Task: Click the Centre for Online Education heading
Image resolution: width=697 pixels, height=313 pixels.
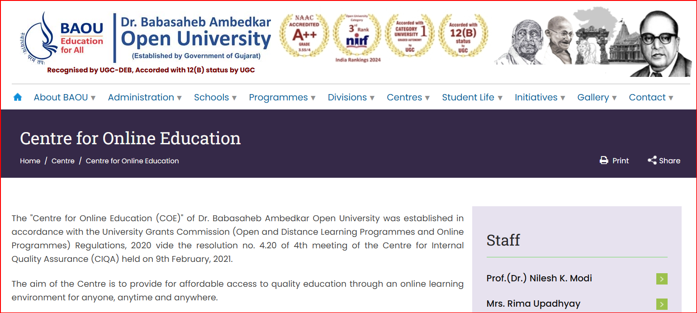Action: pyautogui.click(x=130, y=138)
